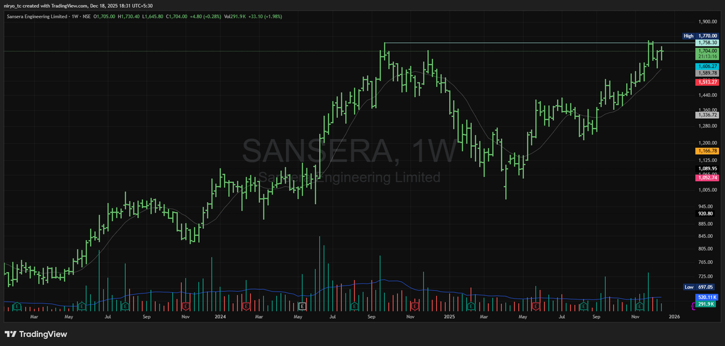Click the 1,900.00 tick on price axis
Image resolution: width=725 pixels, height=346 pixels.
(707, 22)
